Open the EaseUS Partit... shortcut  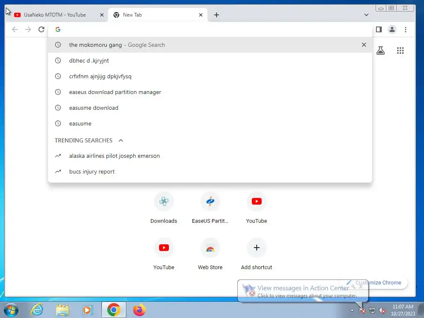click(x=210, y=208)
